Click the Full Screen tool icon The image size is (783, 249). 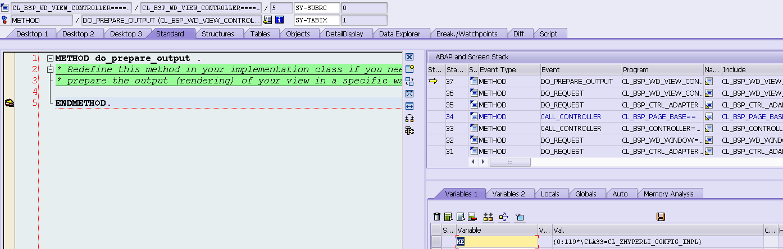(409, 93)
